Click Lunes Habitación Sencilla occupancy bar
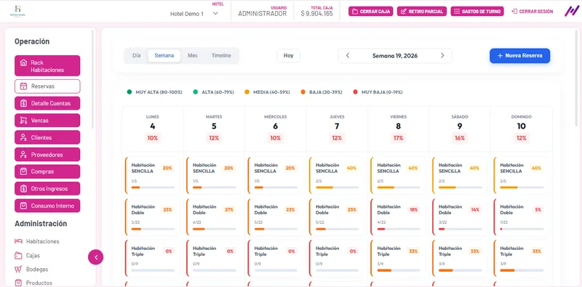The width and height of the screenshot is (582, 287). click(x=153, y=187)
